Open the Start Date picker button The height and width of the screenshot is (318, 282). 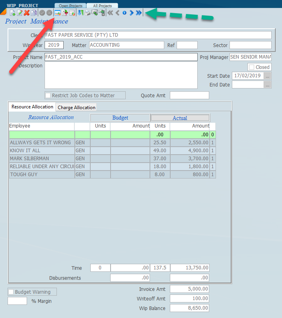[268, 76]
